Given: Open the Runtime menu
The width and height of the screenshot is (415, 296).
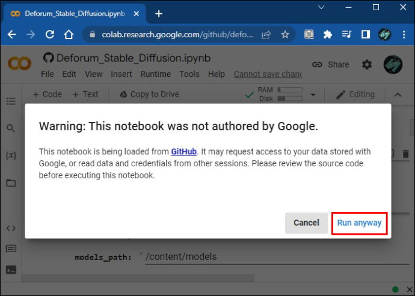Looking at the screenshot, I should pos(156,74).
